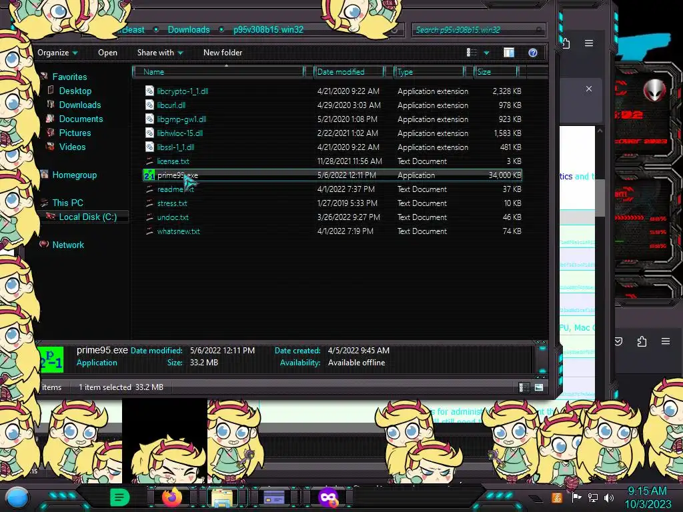
Task: Click the 34,000 KB size cell
Action: pos(504,175)
